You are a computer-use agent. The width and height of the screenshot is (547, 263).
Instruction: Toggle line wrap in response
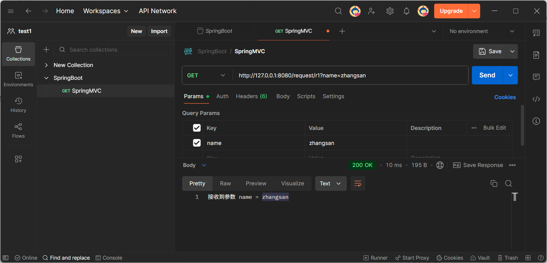click(358, 183)
